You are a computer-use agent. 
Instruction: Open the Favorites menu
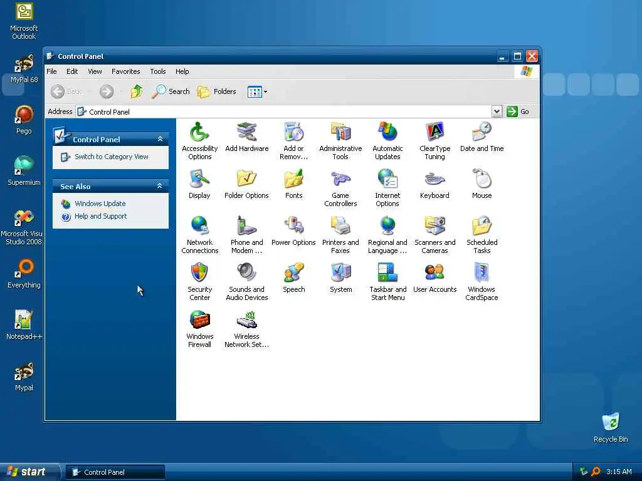(x=125, y=71)
